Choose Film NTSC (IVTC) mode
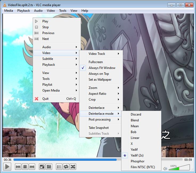196x173 pixels. 141,167
